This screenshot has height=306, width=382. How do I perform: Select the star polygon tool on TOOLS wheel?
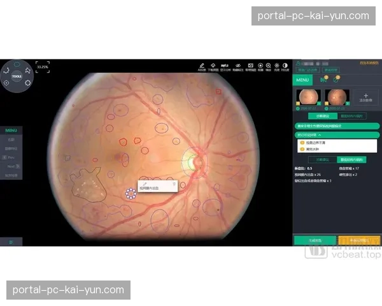coord(28,71)
